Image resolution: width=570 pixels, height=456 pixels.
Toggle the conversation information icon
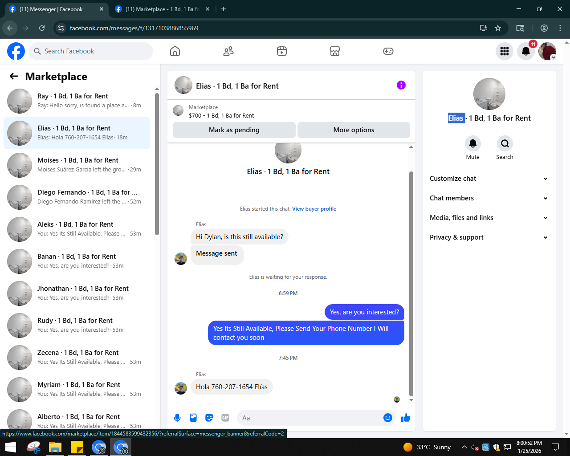click(x=401, y=85)
